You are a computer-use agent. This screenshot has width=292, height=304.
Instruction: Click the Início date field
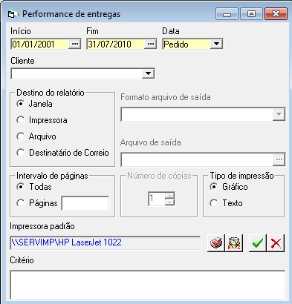click(39, 44)
